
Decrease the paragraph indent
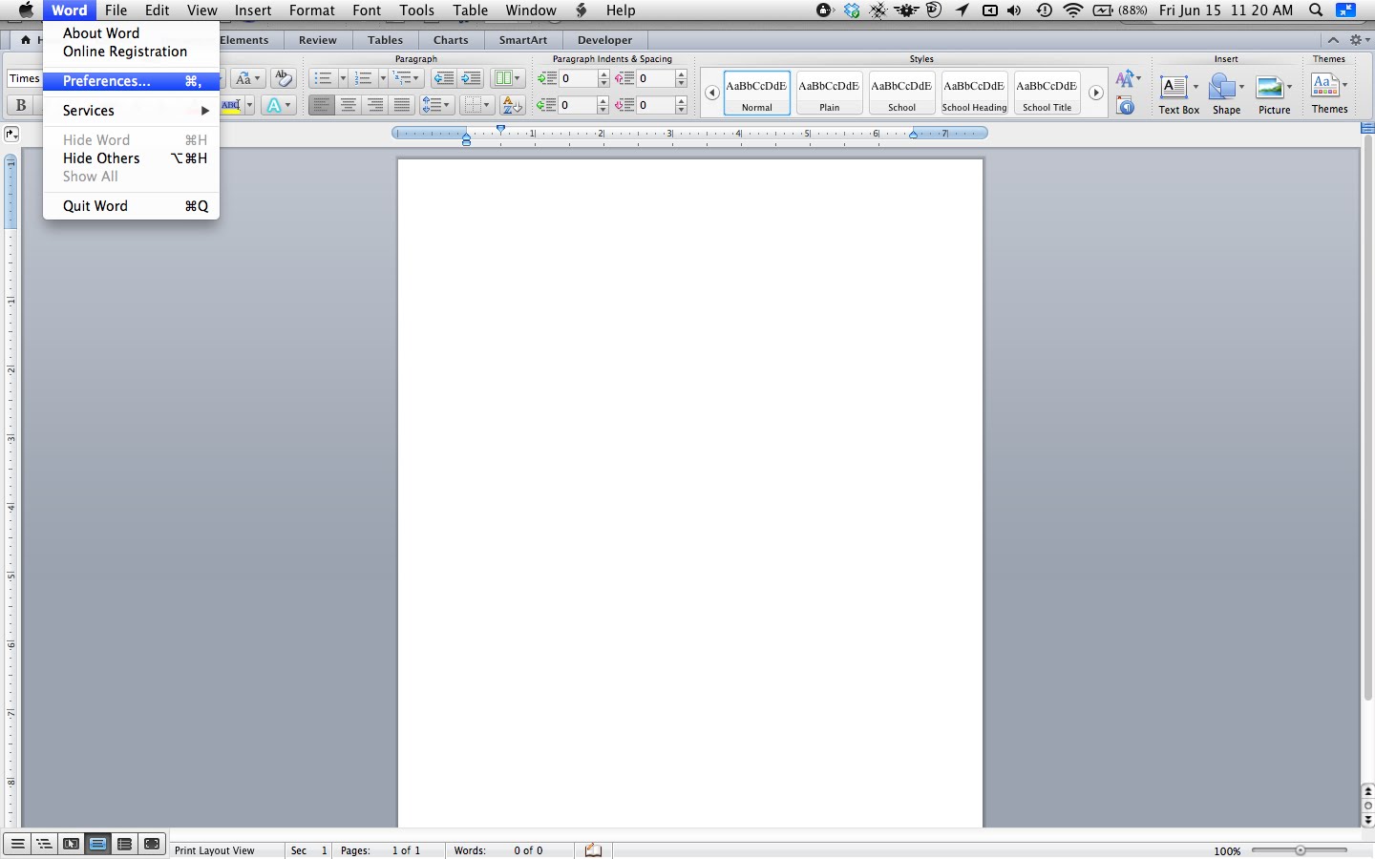click(x=443, y=78)
